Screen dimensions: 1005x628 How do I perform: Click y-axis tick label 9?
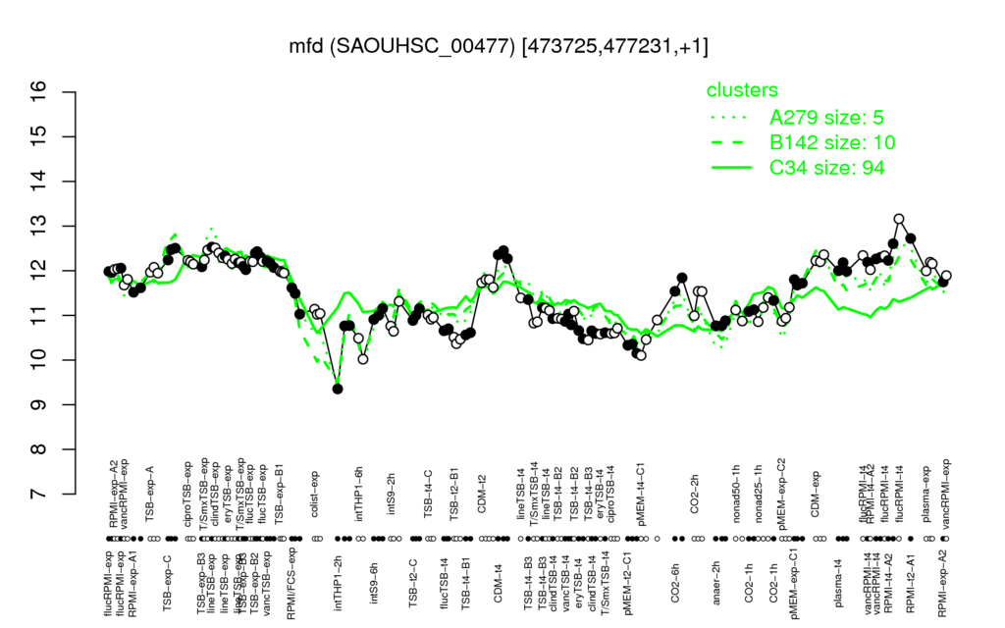39,404
